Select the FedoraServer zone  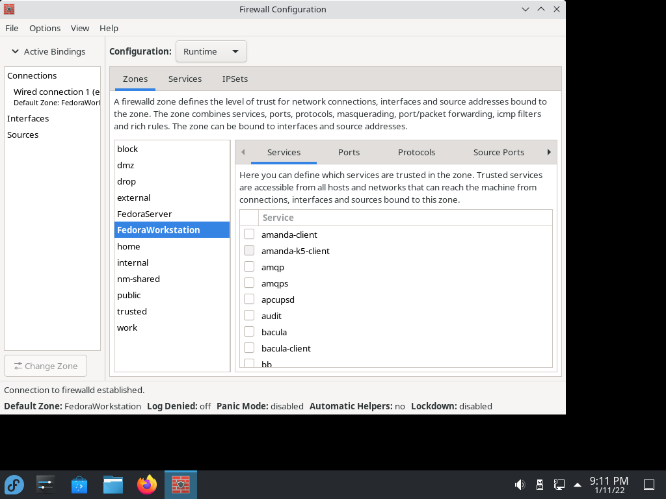click(172, 214)
